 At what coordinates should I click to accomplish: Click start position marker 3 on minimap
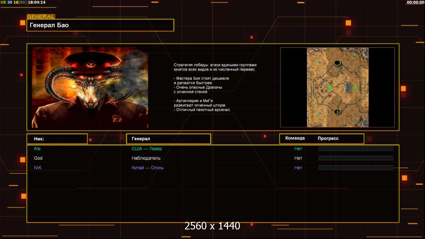pos(337,112)
